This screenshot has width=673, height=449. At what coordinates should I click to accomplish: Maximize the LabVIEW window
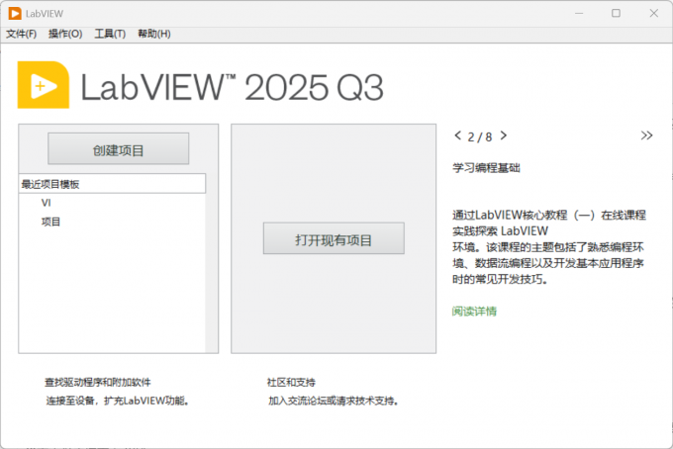616,13
